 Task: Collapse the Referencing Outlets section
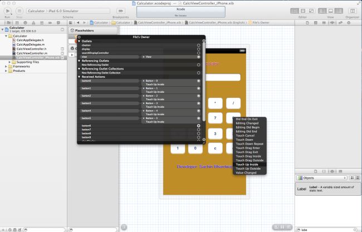coord(79,61)
